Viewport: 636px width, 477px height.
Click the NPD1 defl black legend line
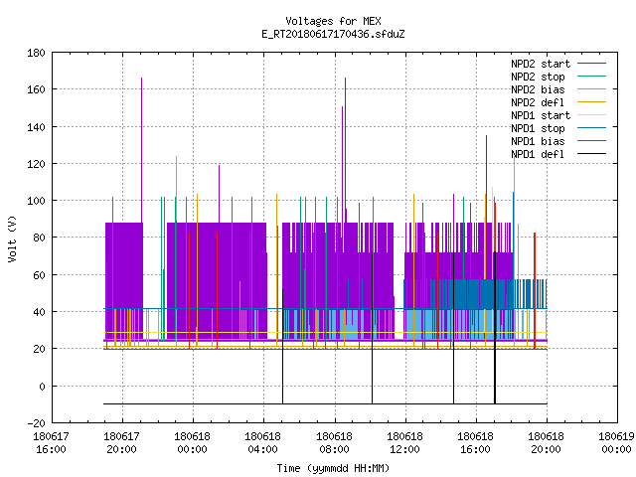(x=591, y=154)
